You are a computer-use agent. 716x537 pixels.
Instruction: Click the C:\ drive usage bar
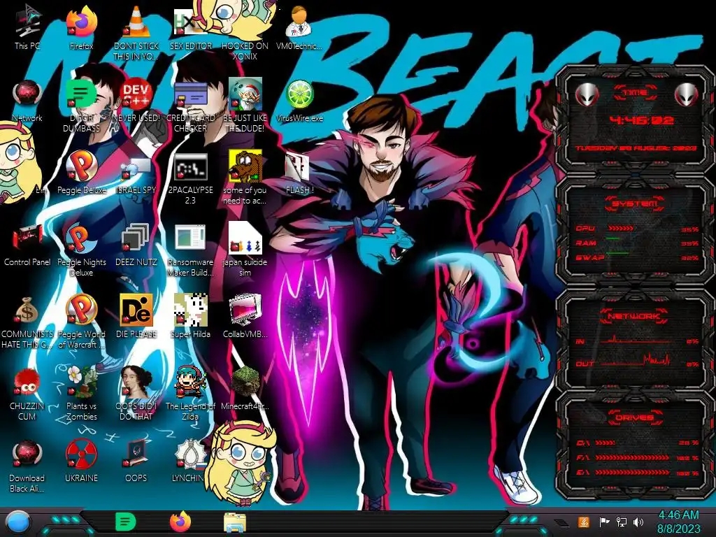tap(605, 443)
